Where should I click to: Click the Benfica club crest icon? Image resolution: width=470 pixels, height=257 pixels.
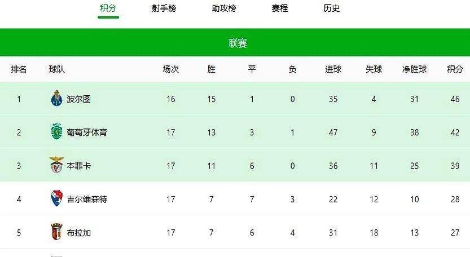tap(56, 165)
